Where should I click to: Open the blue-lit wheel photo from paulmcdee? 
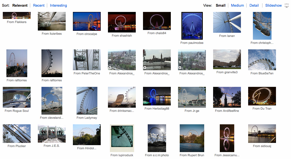(x=192, y=26)
